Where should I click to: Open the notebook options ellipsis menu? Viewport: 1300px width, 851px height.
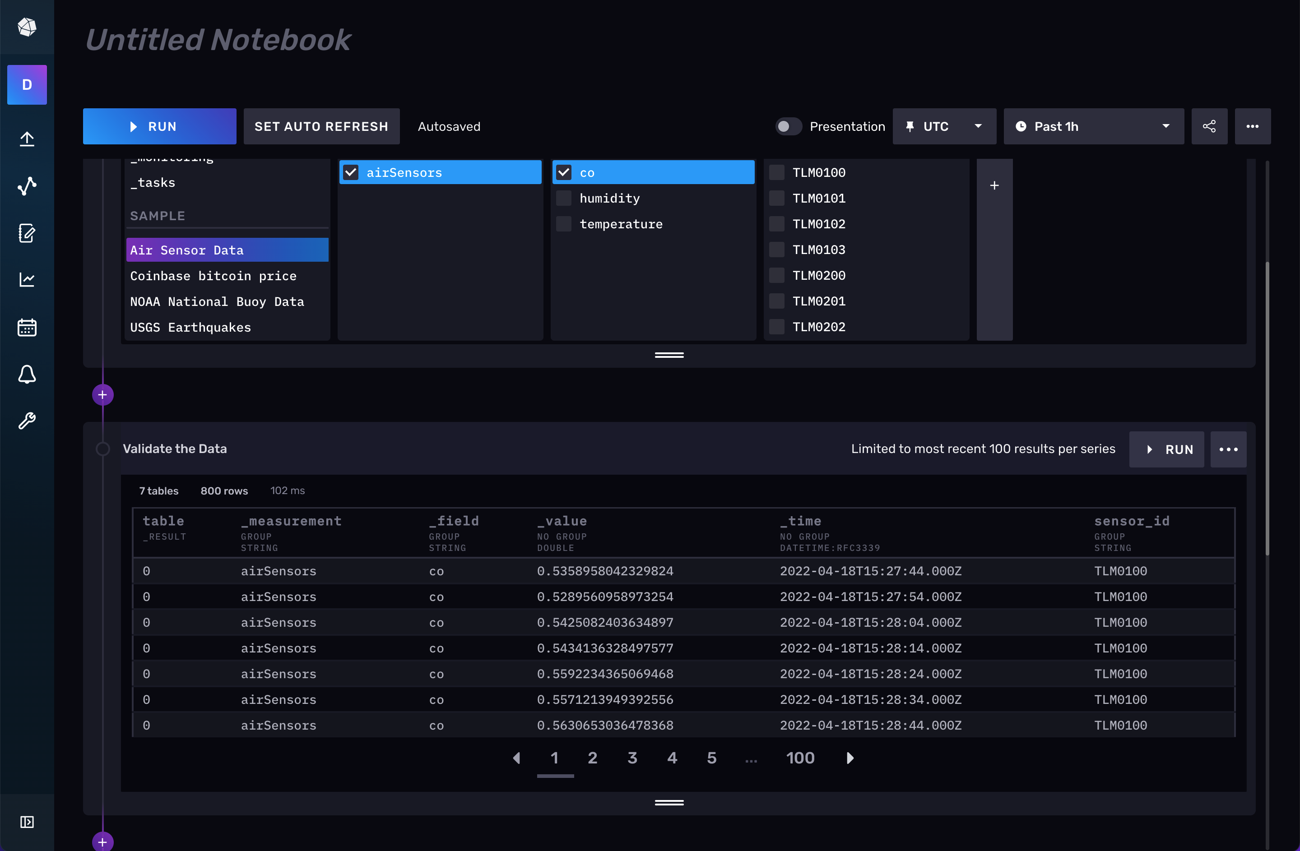tap(1253, 126)
